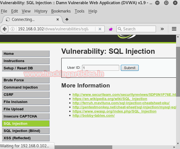
Task: Open the Tools menu
Action: 80,11
